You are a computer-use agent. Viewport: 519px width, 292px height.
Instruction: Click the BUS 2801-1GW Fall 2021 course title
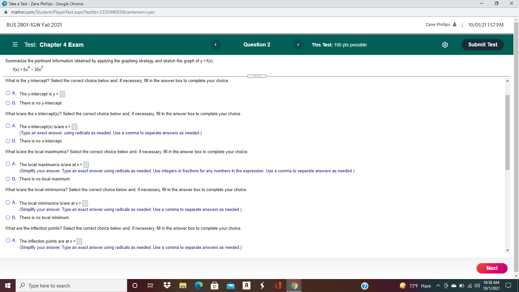tap(34, 25)
